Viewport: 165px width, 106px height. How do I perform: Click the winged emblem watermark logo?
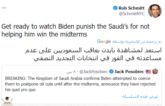pyautogui.click(x=7, y=101)
